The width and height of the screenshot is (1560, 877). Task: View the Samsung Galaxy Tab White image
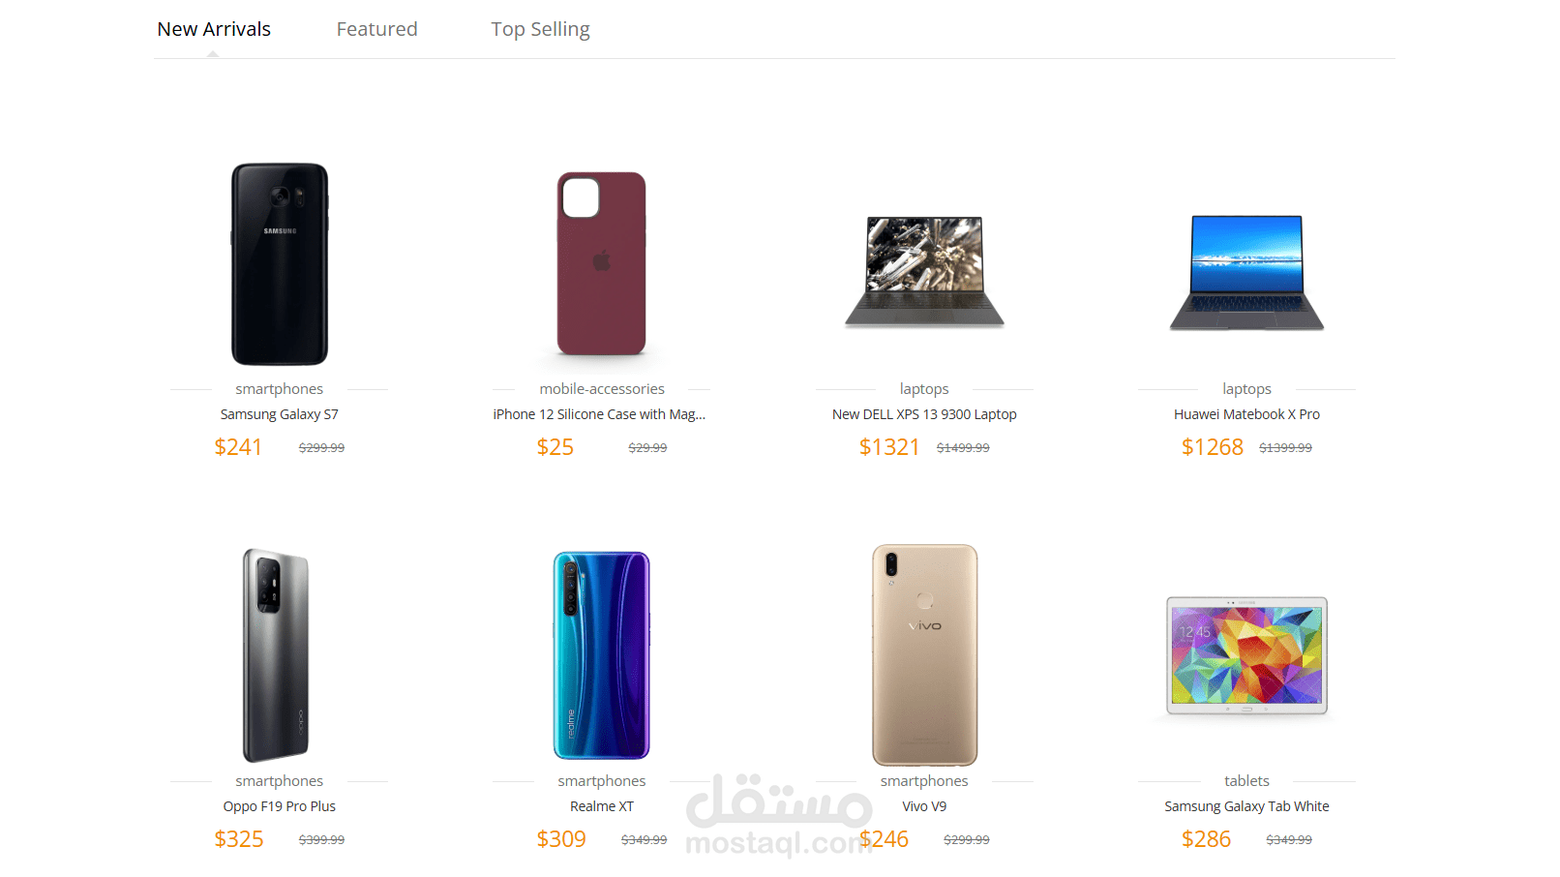(1246, 655)
